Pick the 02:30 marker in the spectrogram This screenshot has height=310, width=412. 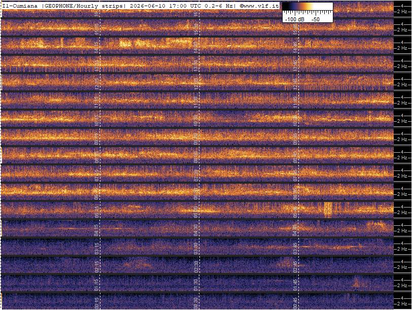pos(196,267)
